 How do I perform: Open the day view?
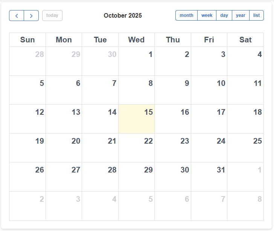click(224, 15)
